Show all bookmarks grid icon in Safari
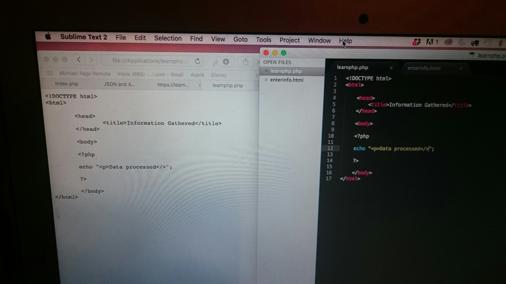The width and height of the screenshot is (506, 284). tap(49, 73)
